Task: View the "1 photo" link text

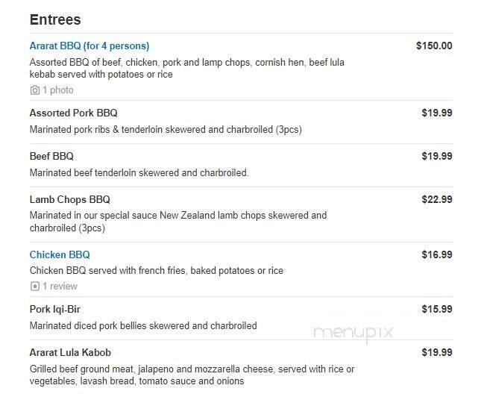Action: (x=57, y=90)
